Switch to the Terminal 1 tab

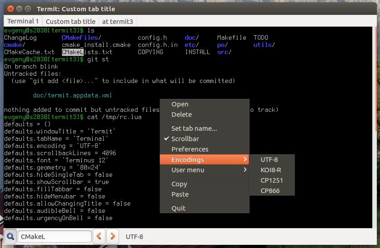(23, 21)
